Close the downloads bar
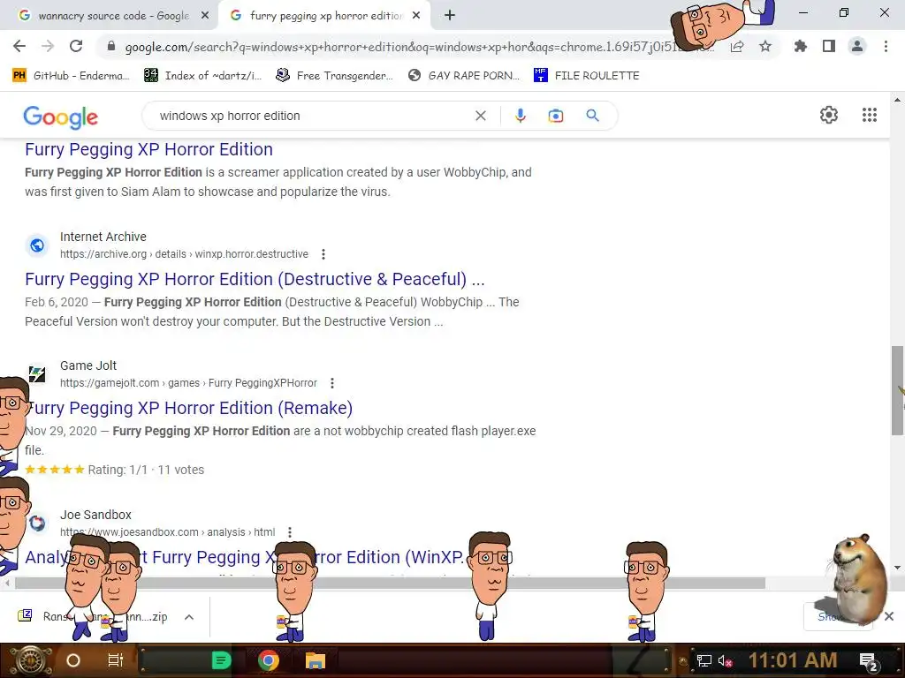 889,616
